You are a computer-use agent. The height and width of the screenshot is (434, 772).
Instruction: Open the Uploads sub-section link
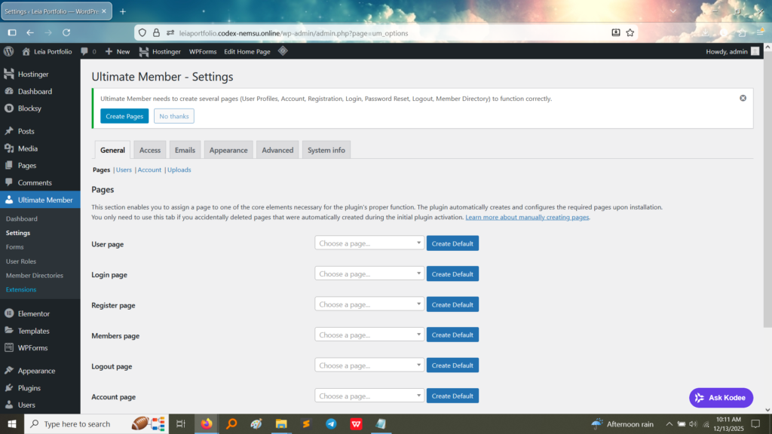[179, 170]
